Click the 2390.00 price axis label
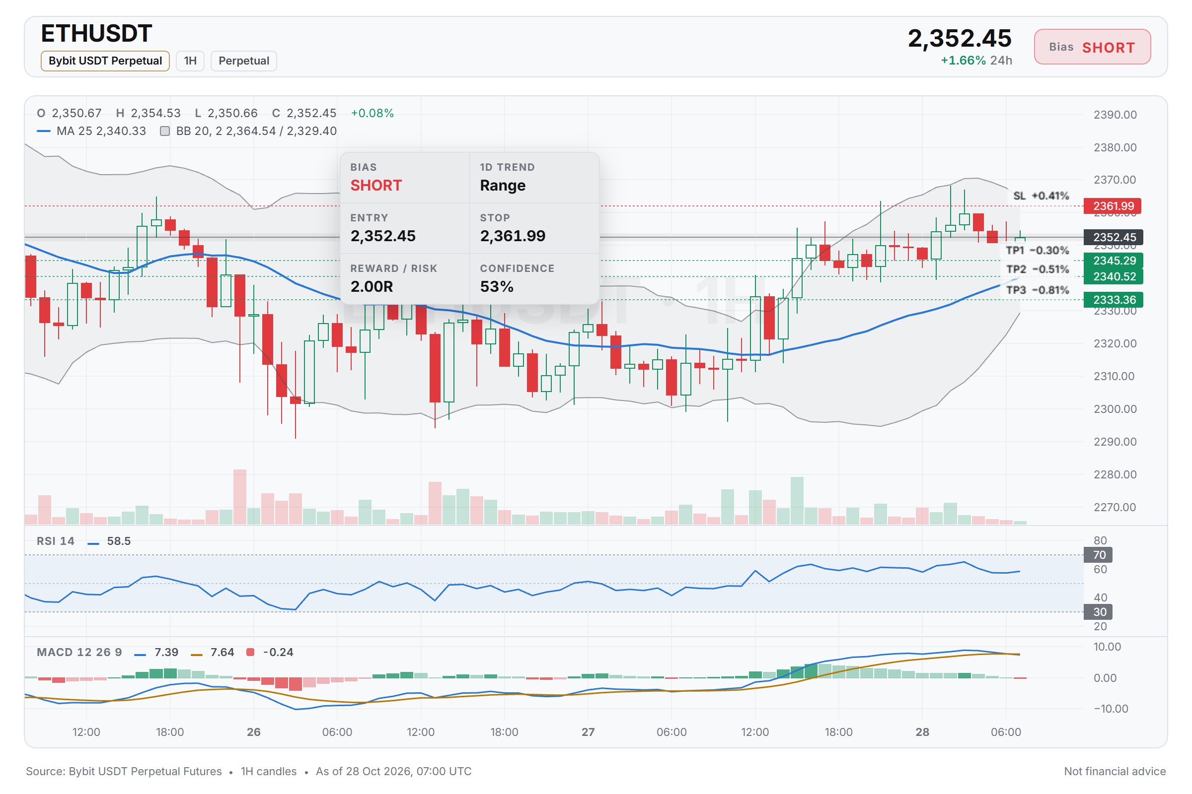Screen dimensions: 1192x794 [1115, 115]
